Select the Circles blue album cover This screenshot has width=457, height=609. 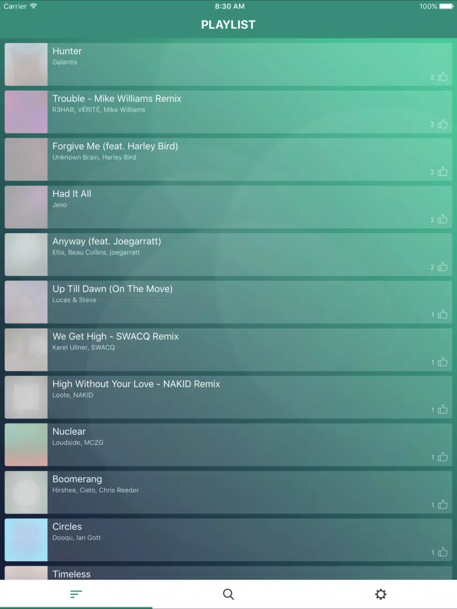pos(26,540)
